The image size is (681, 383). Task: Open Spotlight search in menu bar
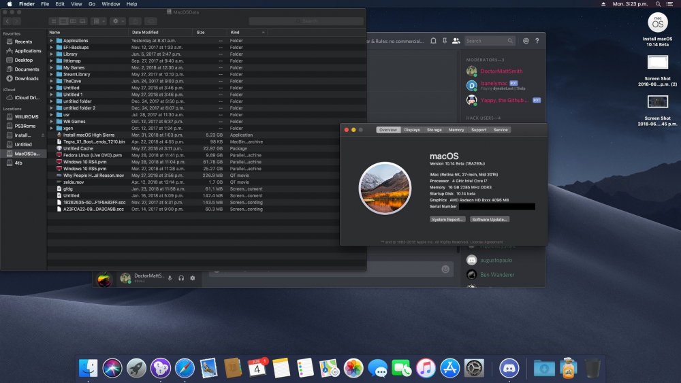coord(658,4)
